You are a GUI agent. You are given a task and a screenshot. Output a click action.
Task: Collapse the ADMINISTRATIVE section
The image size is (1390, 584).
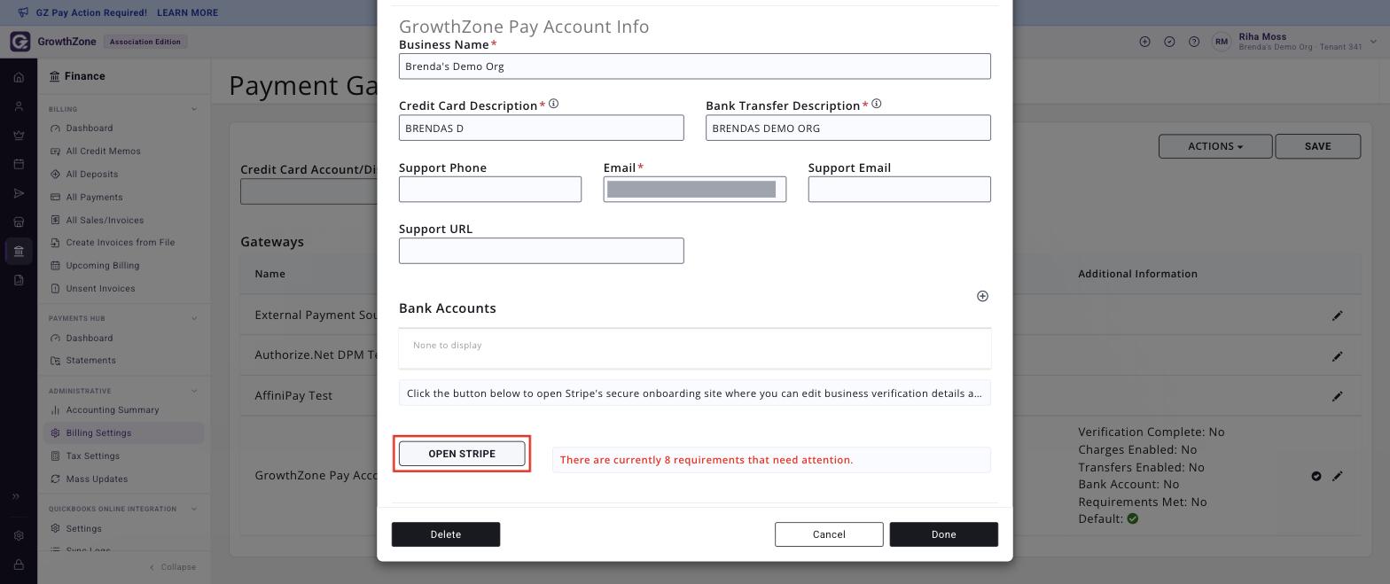pyautogui.click(x=194, y=391)
